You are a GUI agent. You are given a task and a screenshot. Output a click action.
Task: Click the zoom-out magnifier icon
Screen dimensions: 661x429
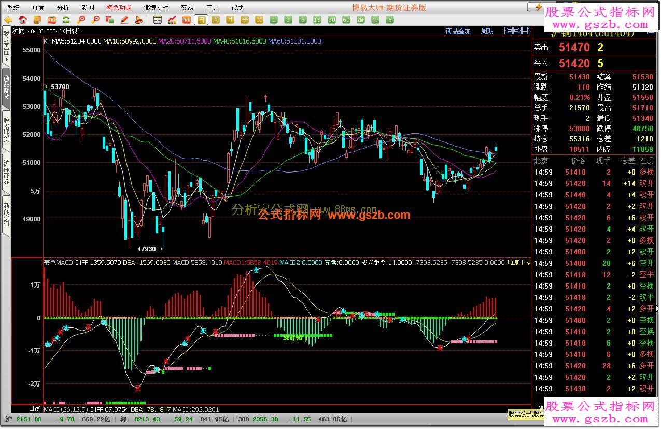(95, 20)
